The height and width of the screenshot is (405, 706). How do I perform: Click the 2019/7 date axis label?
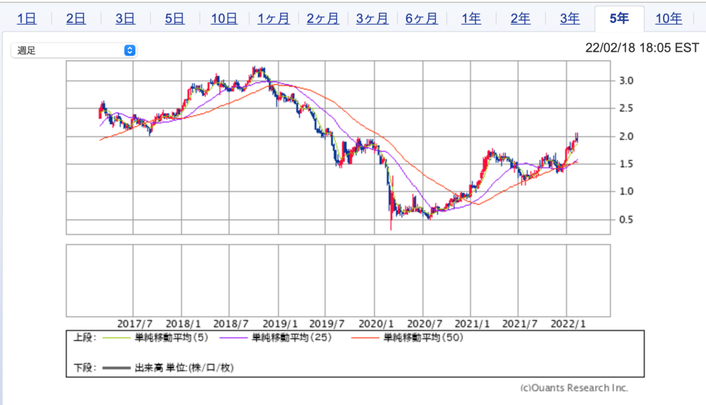coord(328,324)
